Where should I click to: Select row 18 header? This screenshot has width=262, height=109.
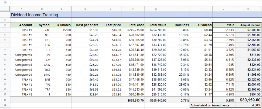click(5, 100)
